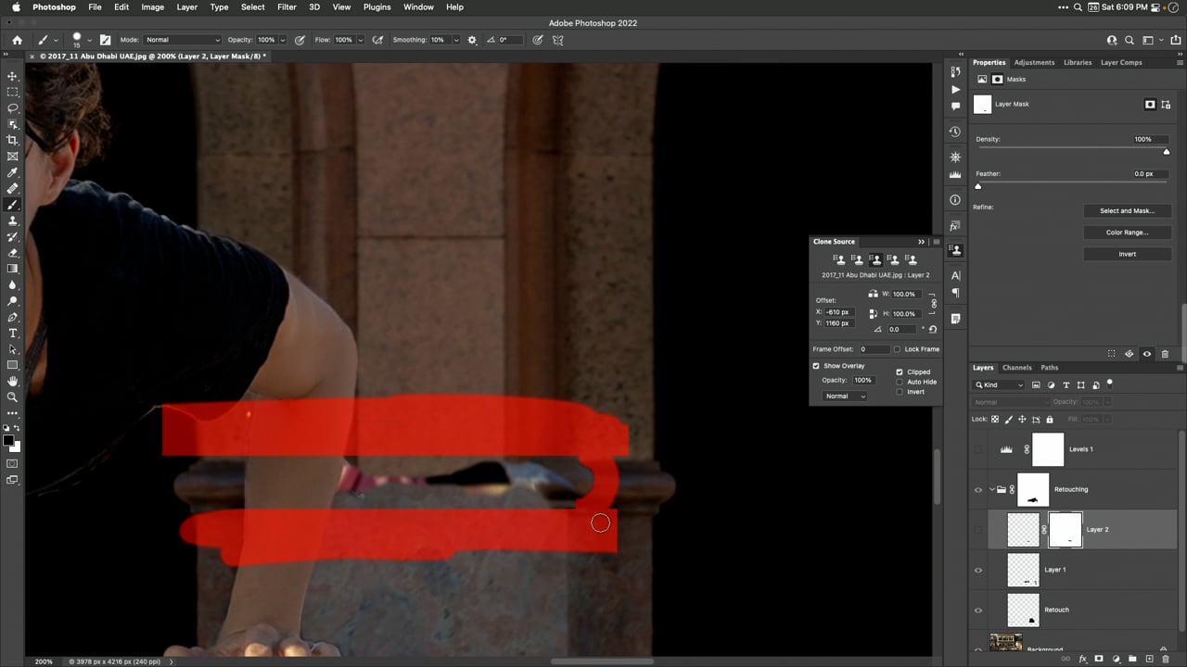This screenshot has height=667, width=1187.
Task: Uncheck Clipped overlay option
Action: coord(900,371)
